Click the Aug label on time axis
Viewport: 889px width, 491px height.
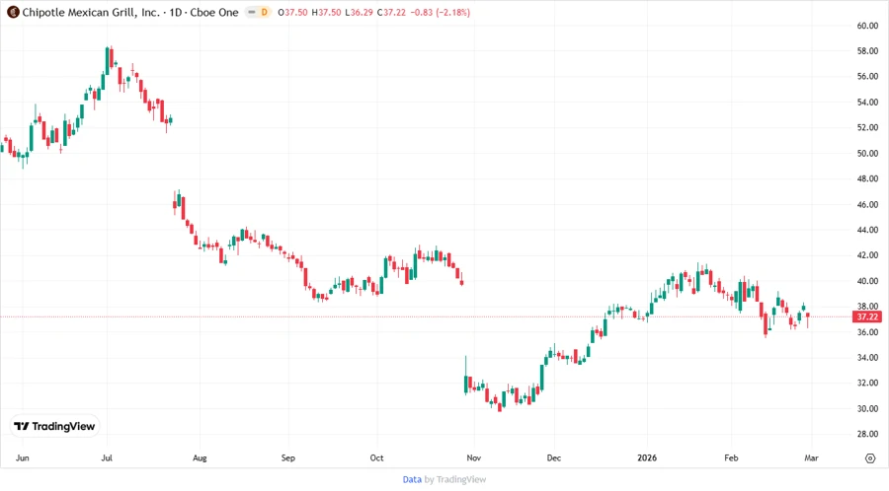[x=200, y=457]
